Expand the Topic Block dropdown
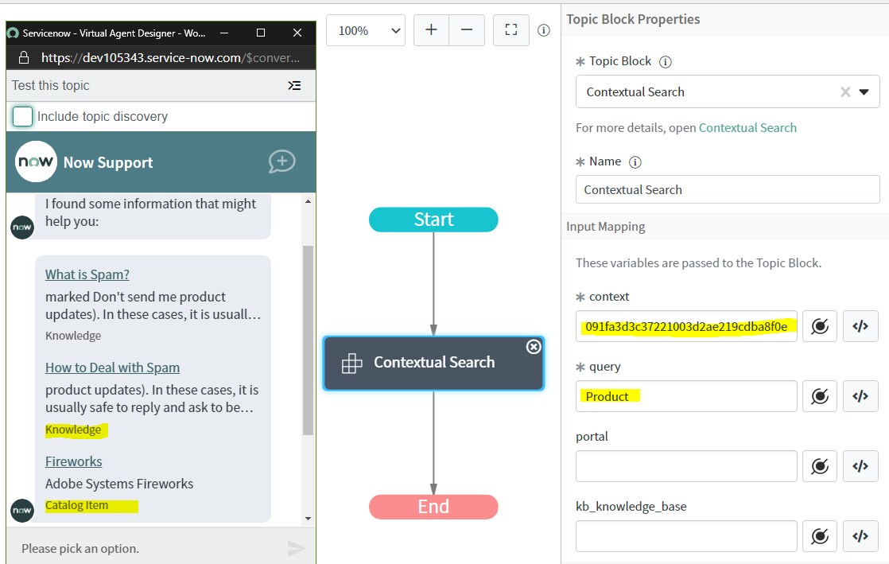The image size is (889, 564). coord(864,92)
